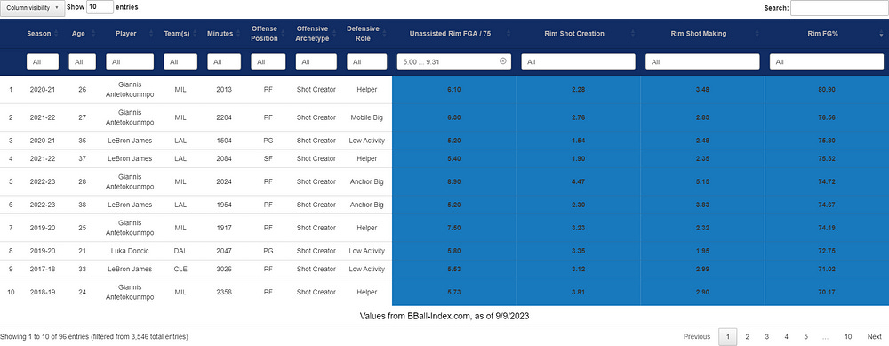Viewport: 889px width, 346px height.
Task: Click the Rim Shot Making filter field
Action: pos(702,62)
